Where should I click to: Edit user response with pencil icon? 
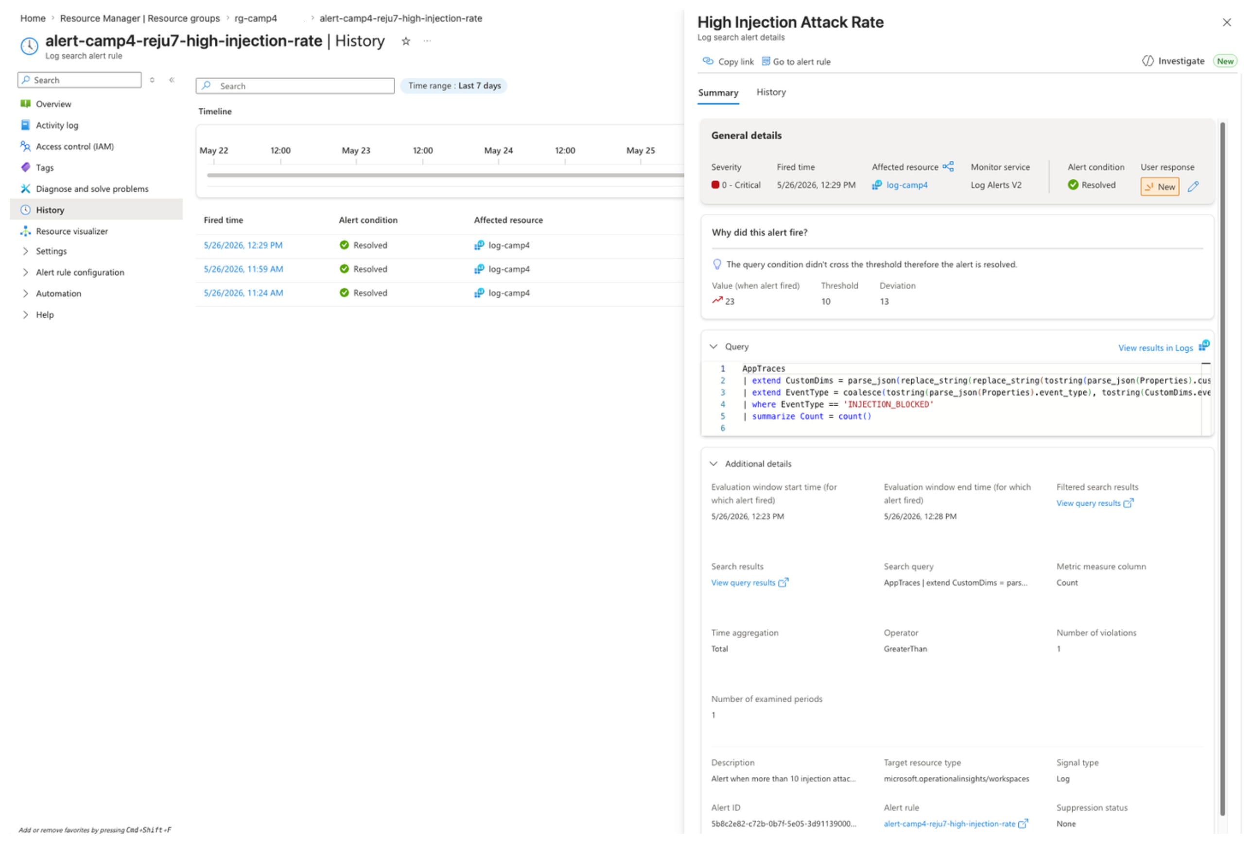pyautogui.click(x=1193, y=187)
